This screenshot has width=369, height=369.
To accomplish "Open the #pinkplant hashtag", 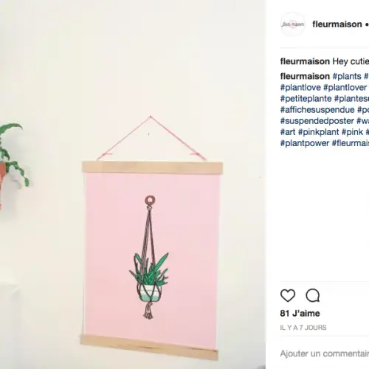I will click(x=319, y=132).
